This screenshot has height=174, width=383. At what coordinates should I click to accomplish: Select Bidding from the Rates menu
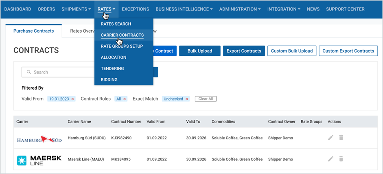124,80
